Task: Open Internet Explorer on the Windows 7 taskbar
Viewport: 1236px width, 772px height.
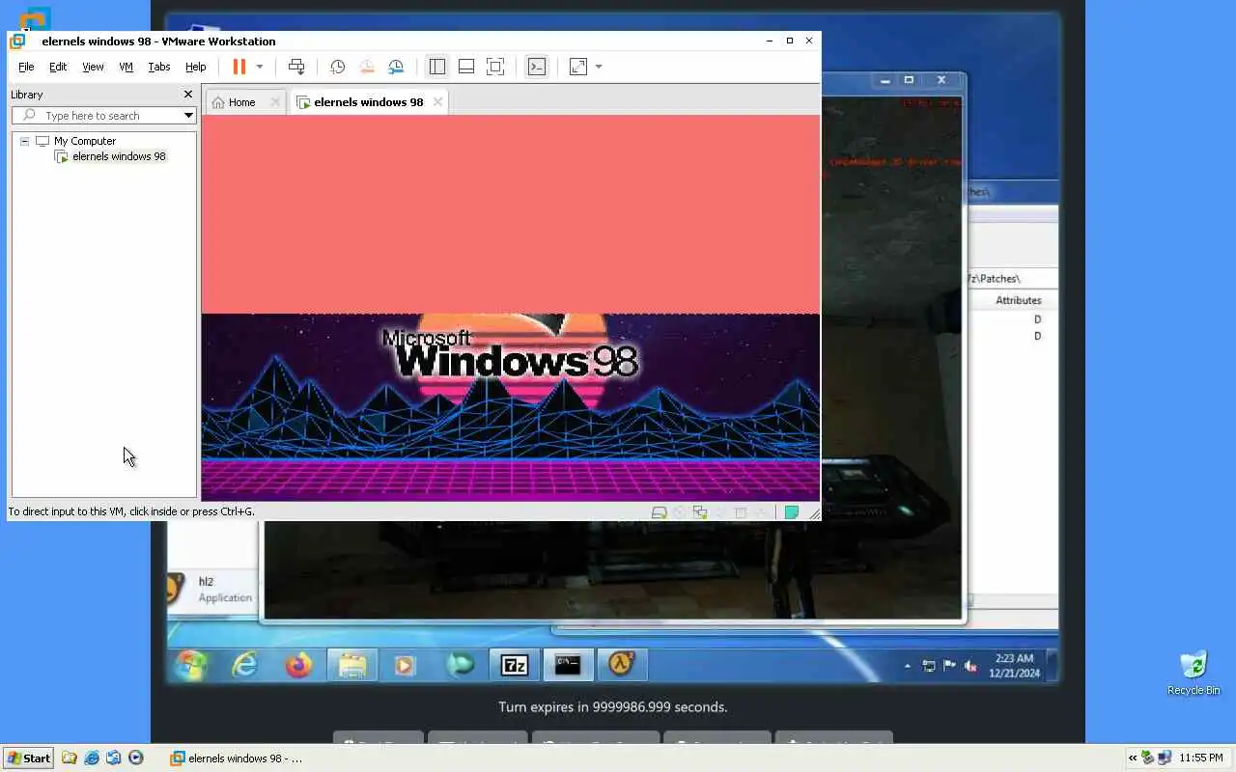Action: click(244, 665)
